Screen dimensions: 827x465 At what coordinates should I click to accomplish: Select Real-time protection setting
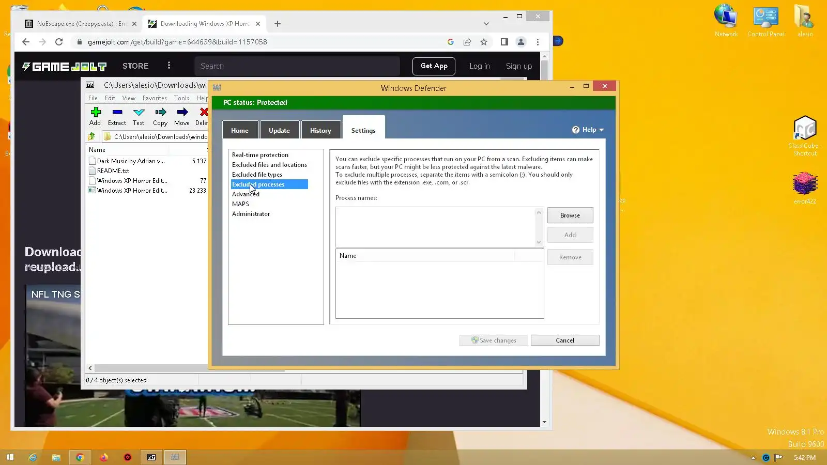tap(260, 155)
